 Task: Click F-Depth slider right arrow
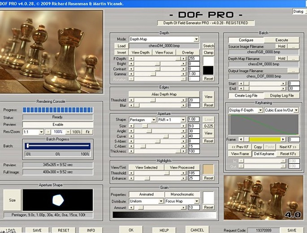click(183, 59)
